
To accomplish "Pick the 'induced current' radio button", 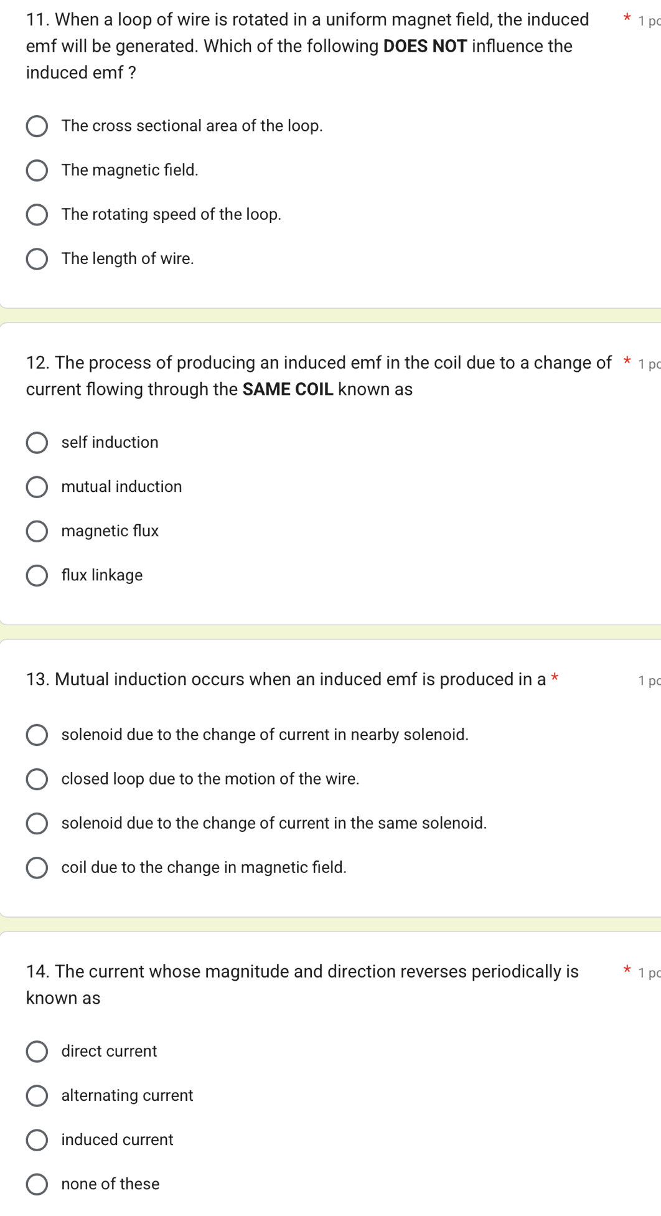I will point(37,1139).
